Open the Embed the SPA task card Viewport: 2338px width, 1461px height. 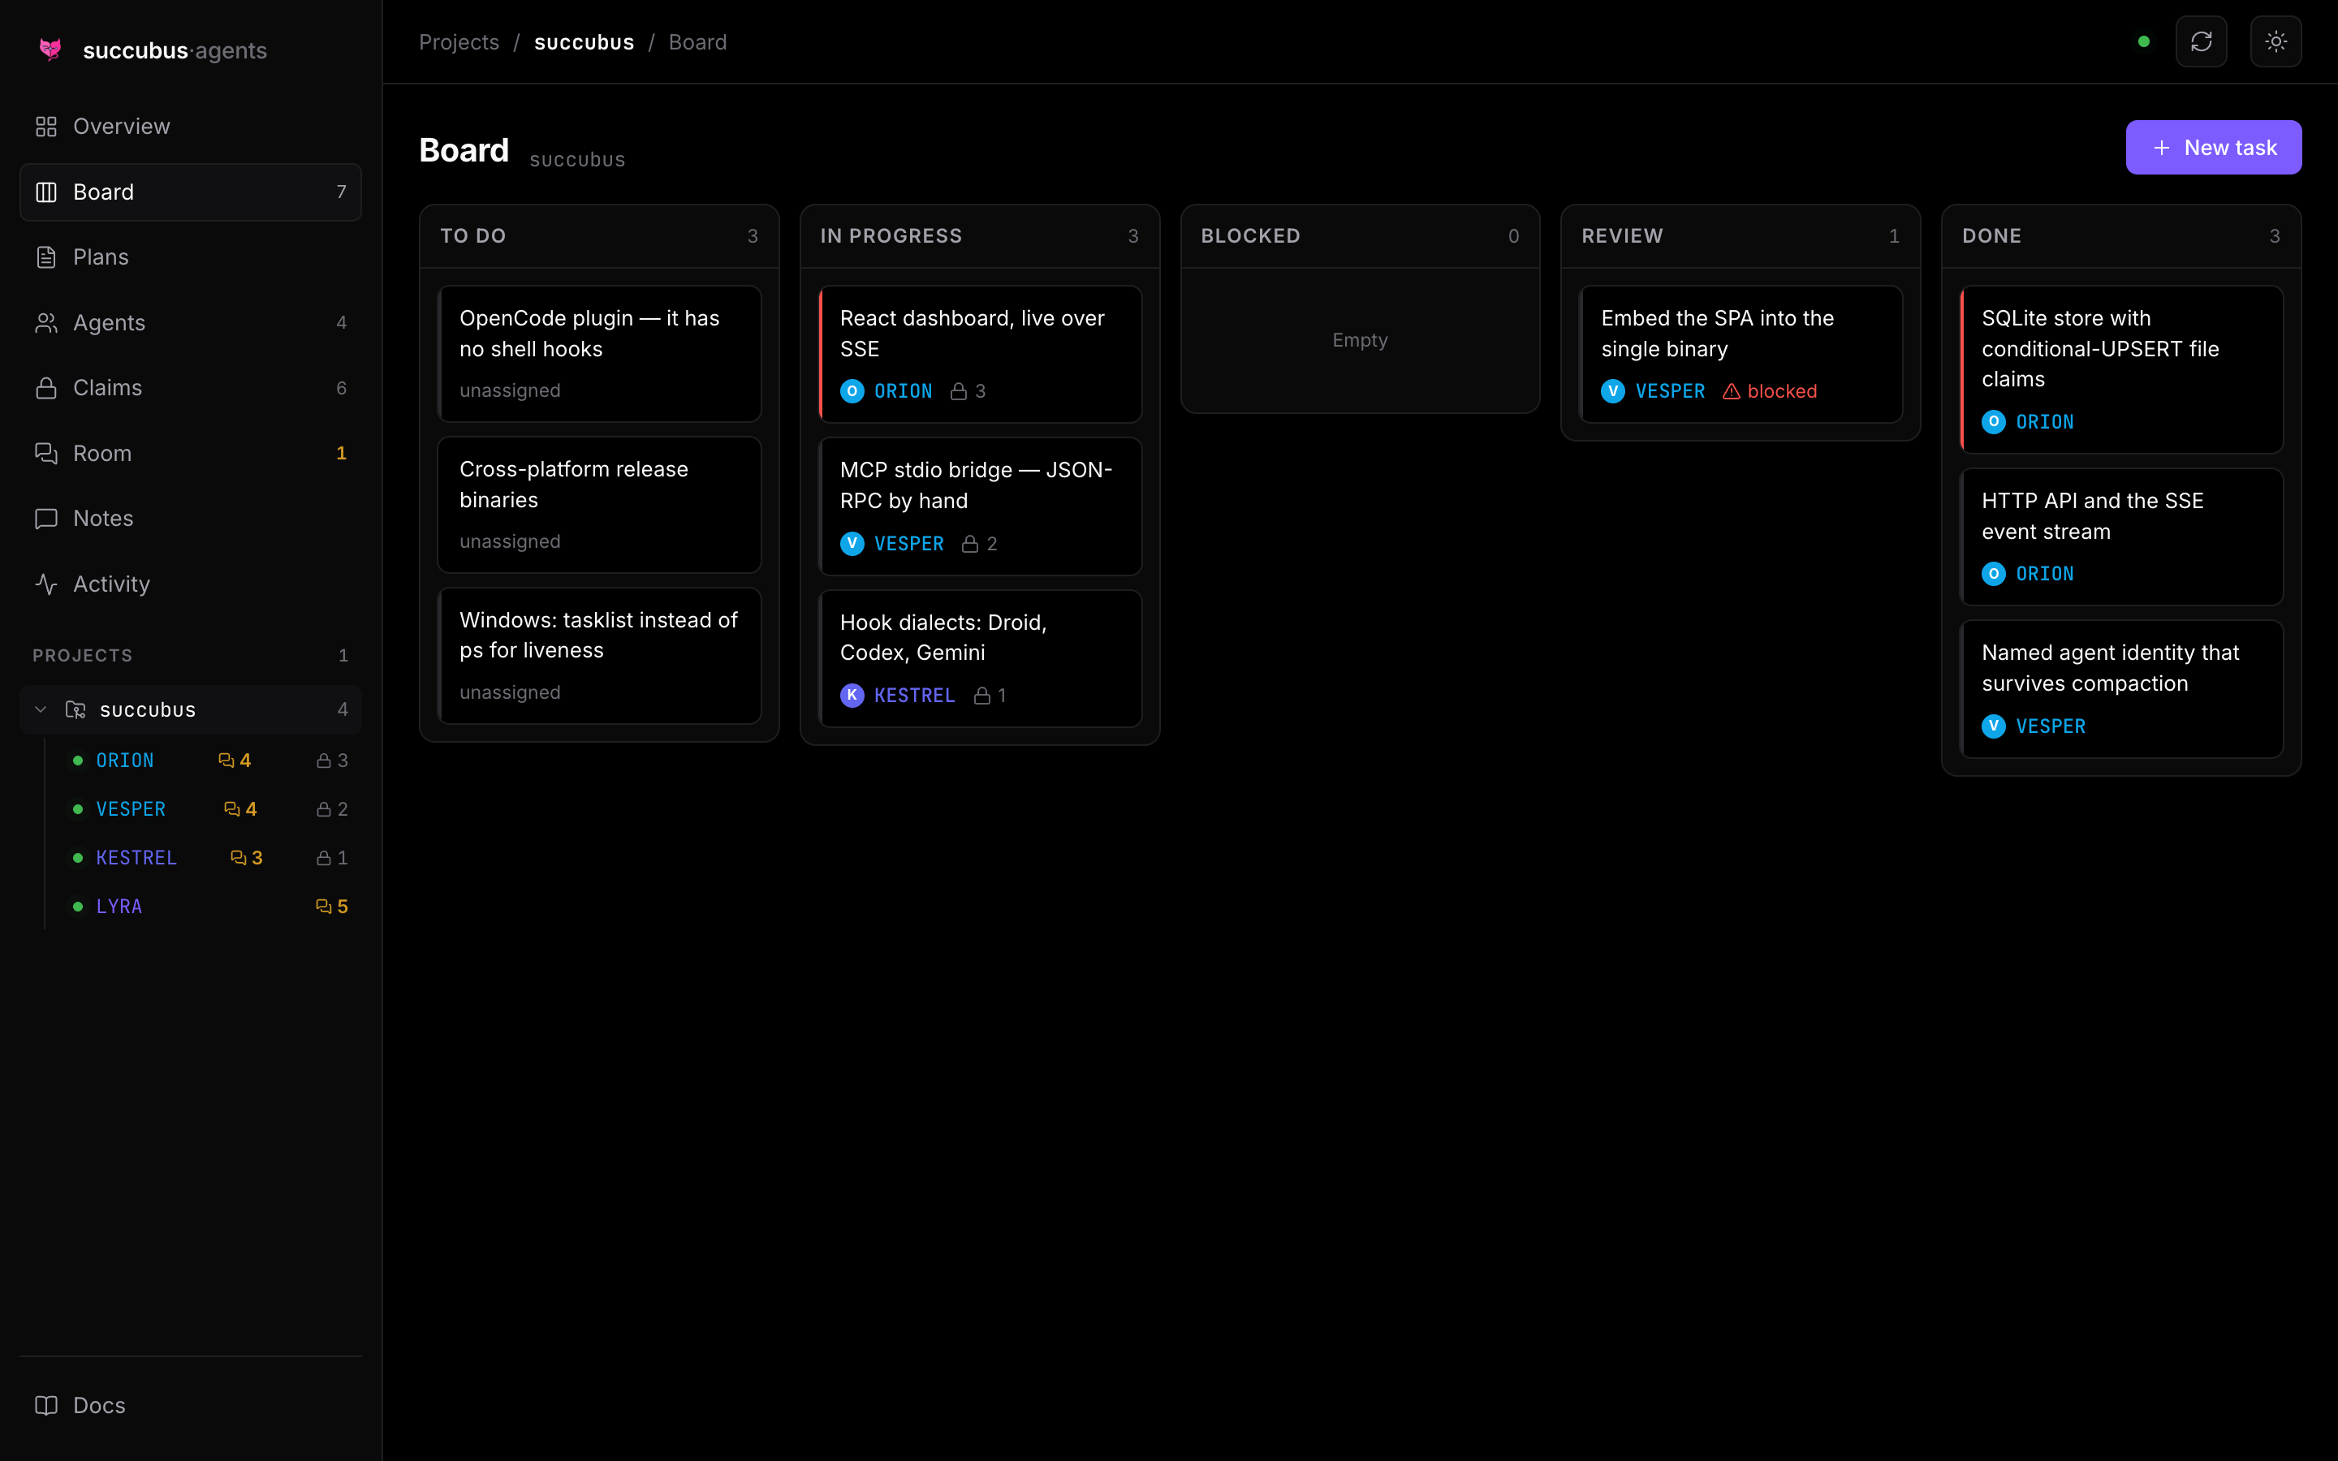[x=1740, y=354]
